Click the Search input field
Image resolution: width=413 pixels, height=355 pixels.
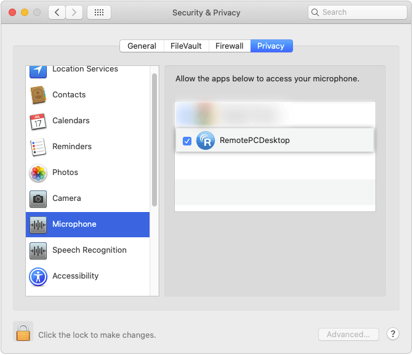(358, 12)
